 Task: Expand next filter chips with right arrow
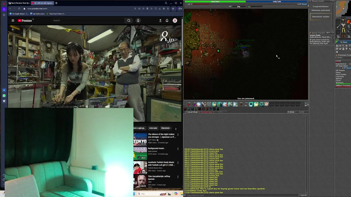click(x=176, y=129)
